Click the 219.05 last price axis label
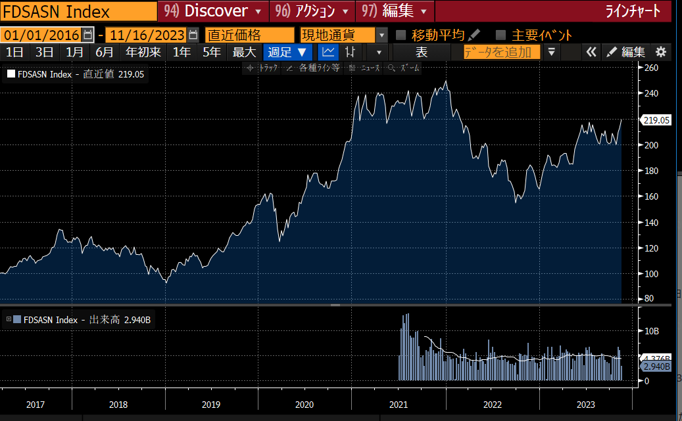This screenshot has width=682, height=421. [656, 120]
